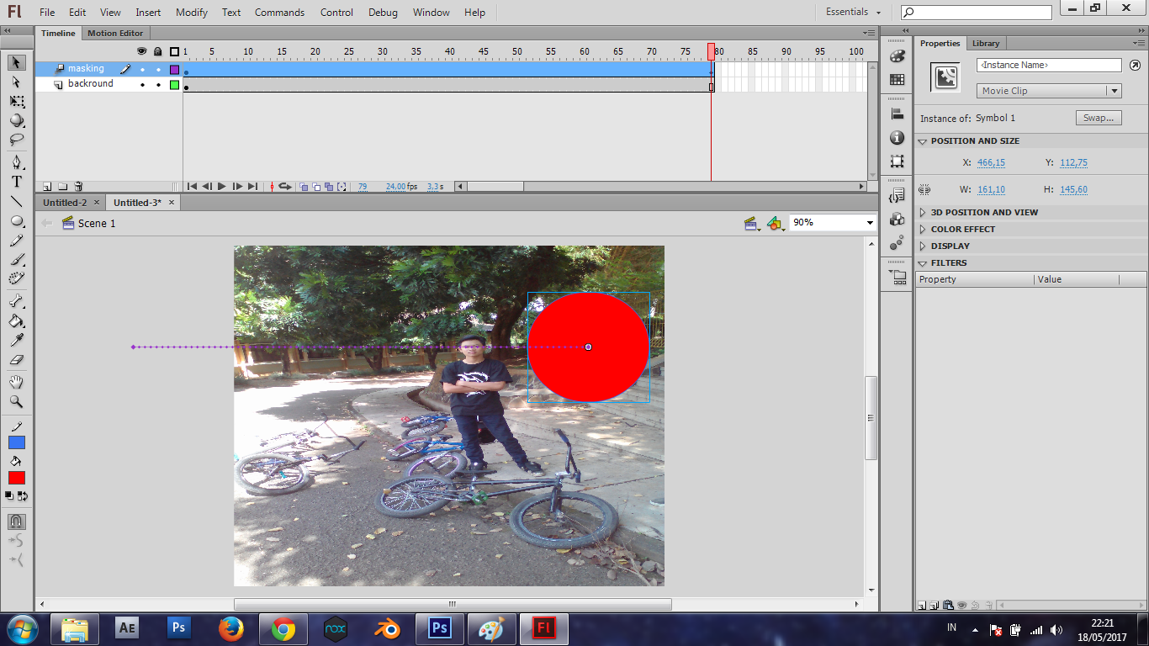Toggle the Loop playback button
The image size is (1149, 646).
coord(285,187)
